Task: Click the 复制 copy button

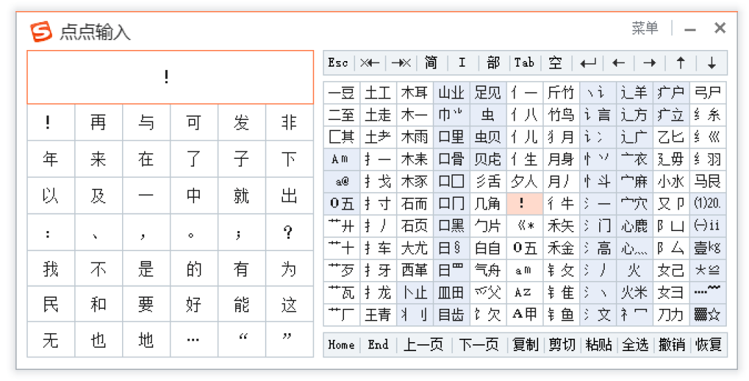Action: (x=525, y=344)
